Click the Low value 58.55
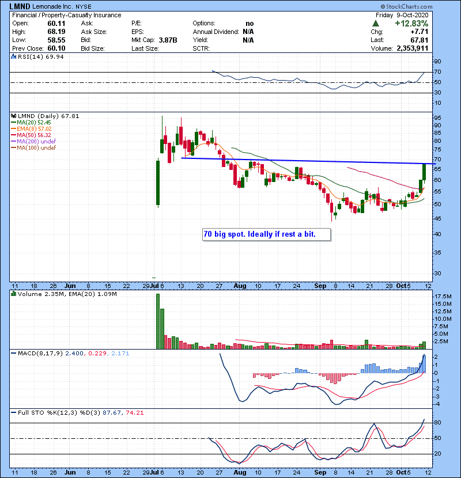 coord(56,40)
